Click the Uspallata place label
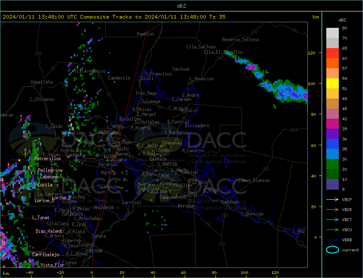 coord(42,82)
